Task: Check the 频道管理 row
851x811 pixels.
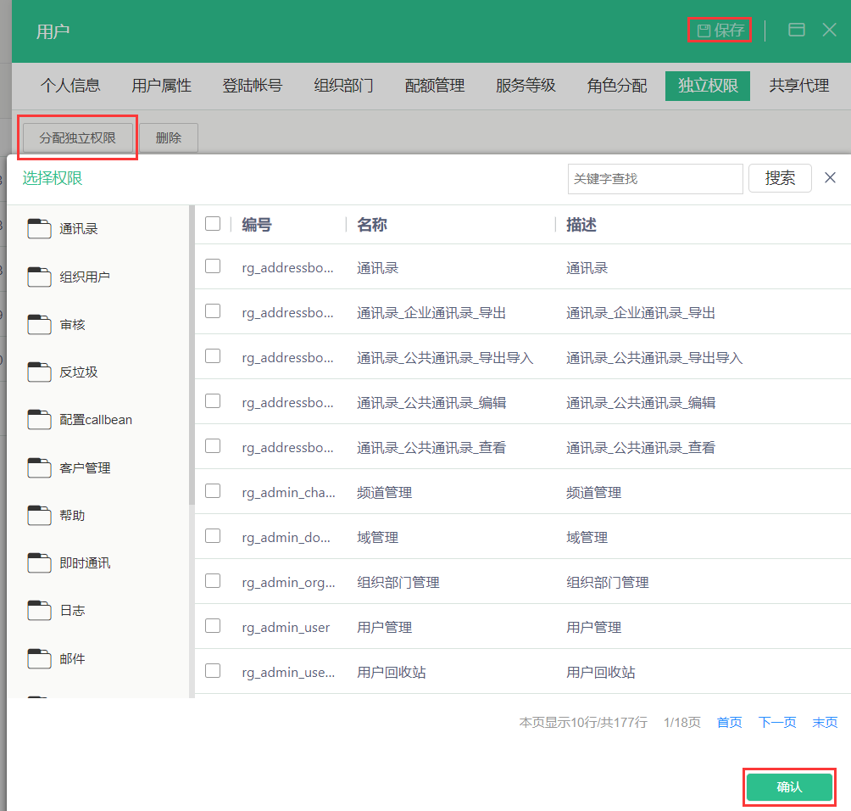Action: point(213,491)
